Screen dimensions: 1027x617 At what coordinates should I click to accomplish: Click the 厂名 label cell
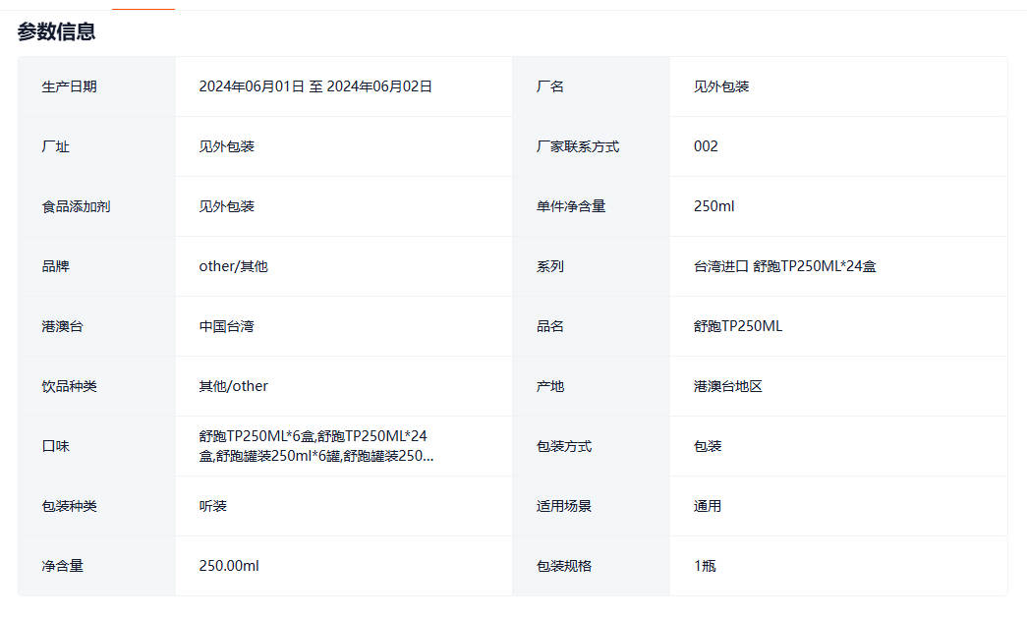550,86
